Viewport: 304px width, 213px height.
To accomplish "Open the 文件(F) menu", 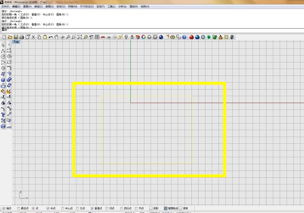I will (x=5, y=6).
